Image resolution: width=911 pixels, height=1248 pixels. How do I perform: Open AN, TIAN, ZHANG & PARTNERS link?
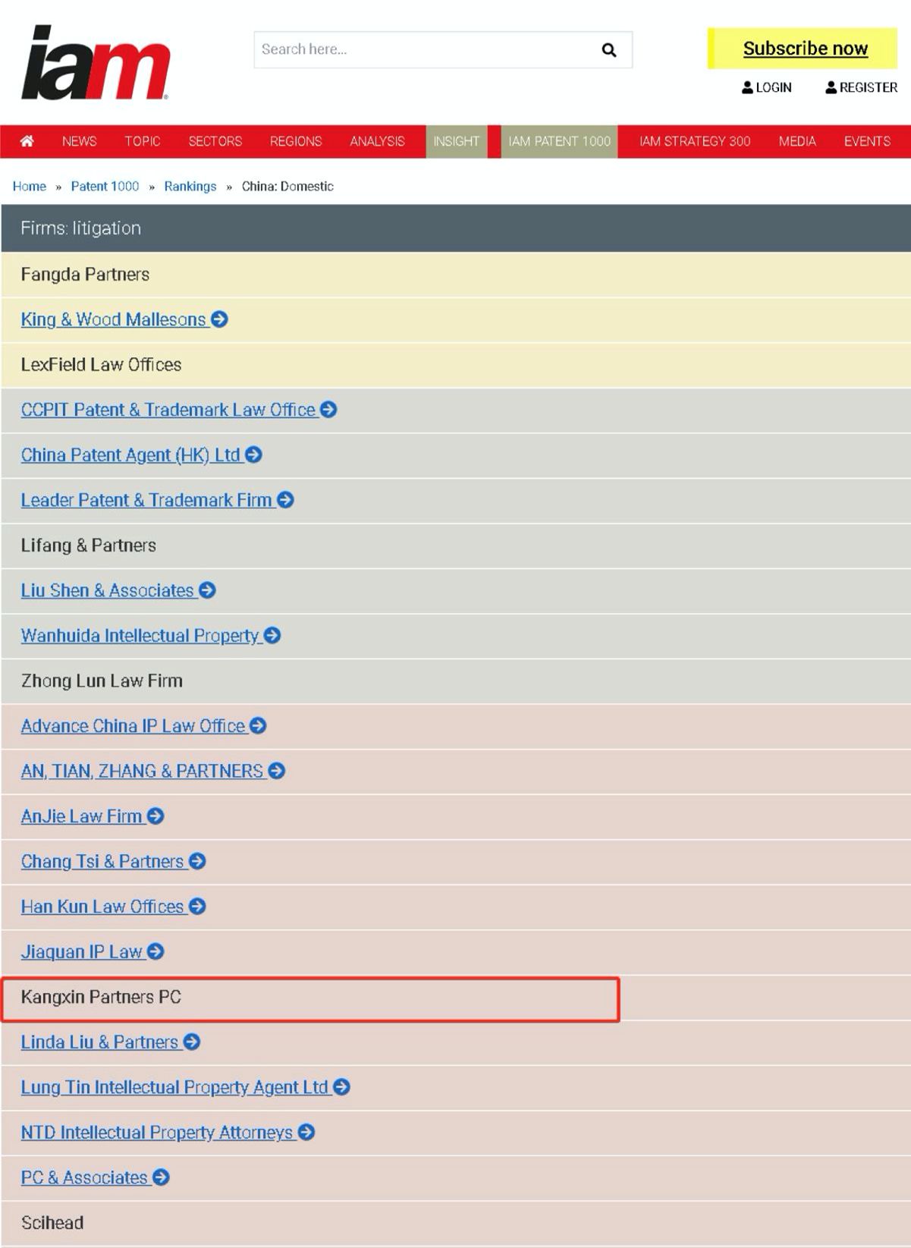tap(143, 771)
